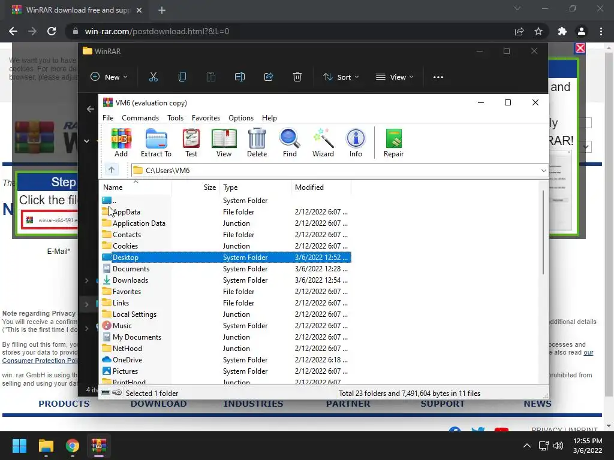Click the Share icon in Explorer toolbar
Viewport: 614px width, 460px height.
click(x=269, y=77)
